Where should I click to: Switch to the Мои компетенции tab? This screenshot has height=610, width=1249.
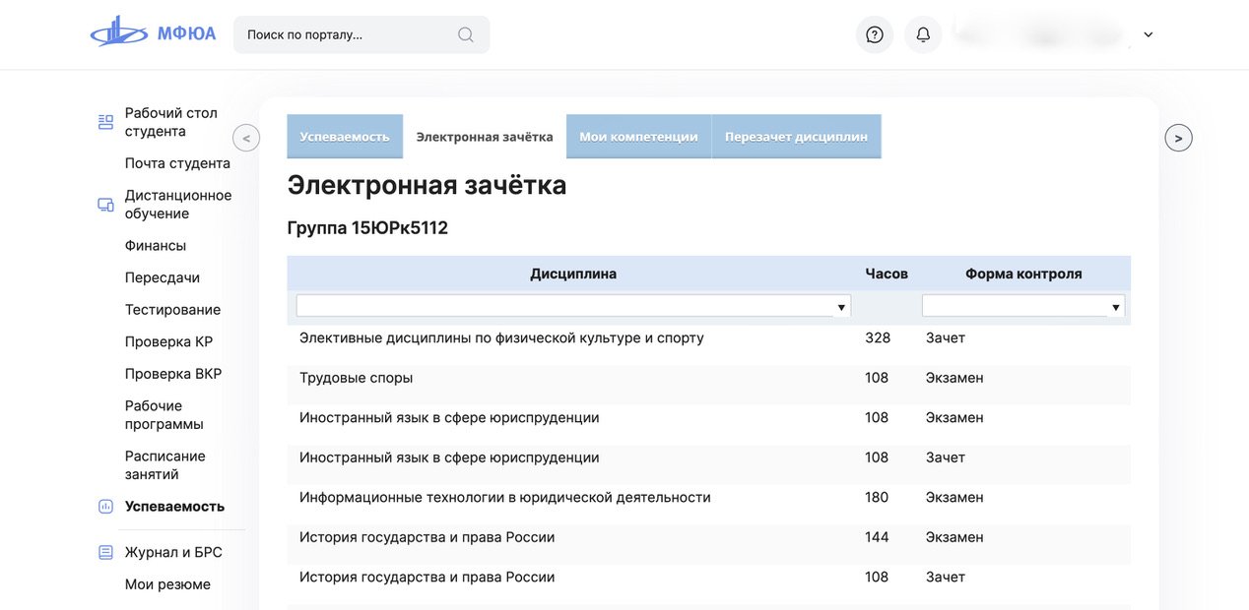(x=638, y=137)
